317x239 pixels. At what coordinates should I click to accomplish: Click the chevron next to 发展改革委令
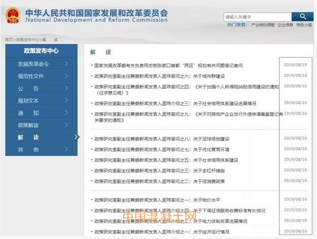click(67, 64)
